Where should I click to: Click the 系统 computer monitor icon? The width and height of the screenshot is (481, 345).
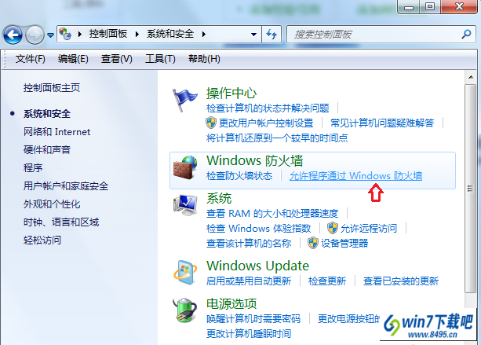185,205
